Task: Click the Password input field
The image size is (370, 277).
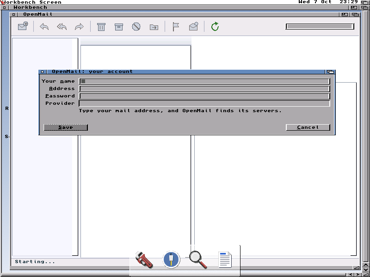Action: [x=204, y=96]
